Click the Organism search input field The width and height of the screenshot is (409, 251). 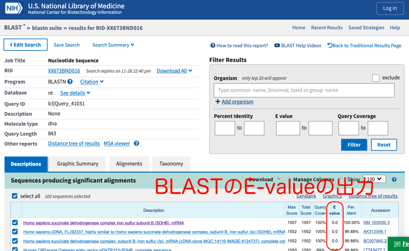coord(304,90)
